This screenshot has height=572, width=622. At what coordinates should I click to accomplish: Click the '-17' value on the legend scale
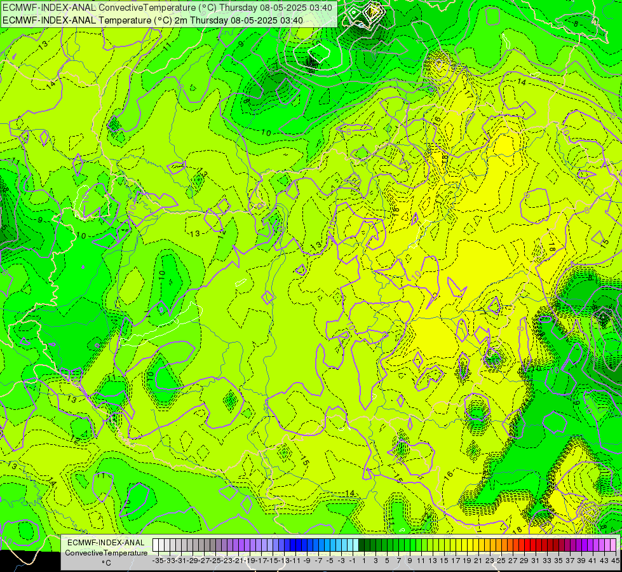point(261,561)
